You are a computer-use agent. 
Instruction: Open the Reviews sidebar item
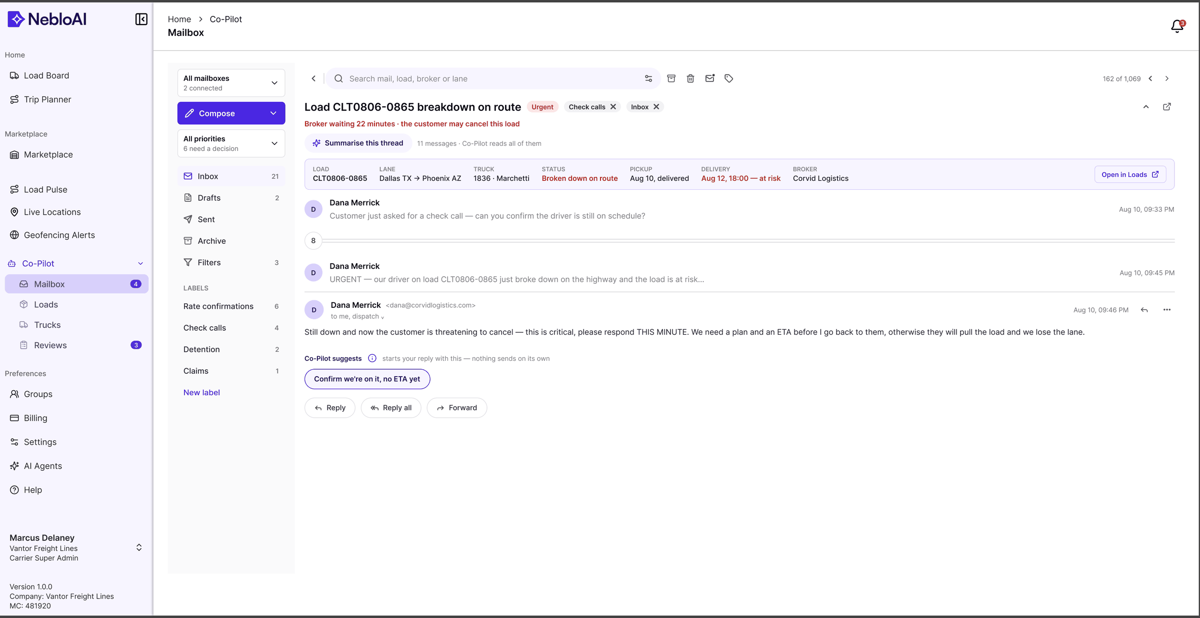[76, 345]
